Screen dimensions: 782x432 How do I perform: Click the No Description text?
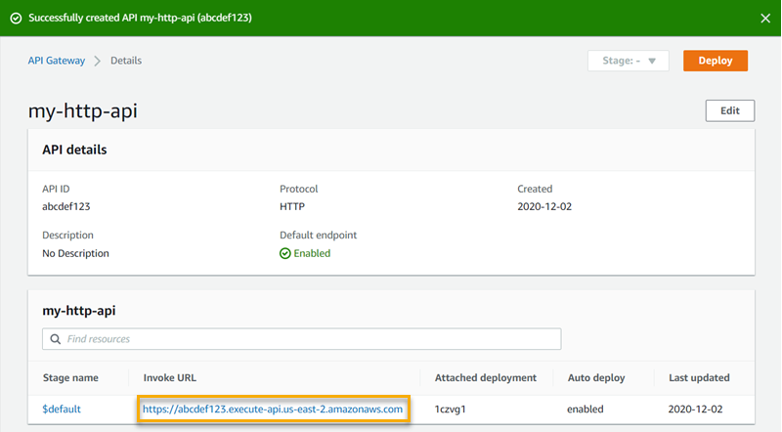pyautogui.click(x=75, y=253)
